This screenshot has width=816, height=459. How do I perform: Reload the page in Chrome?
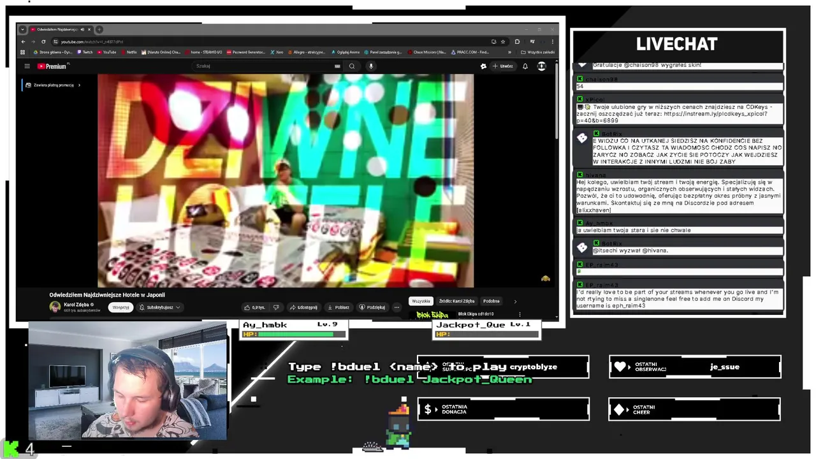(43, 42)
